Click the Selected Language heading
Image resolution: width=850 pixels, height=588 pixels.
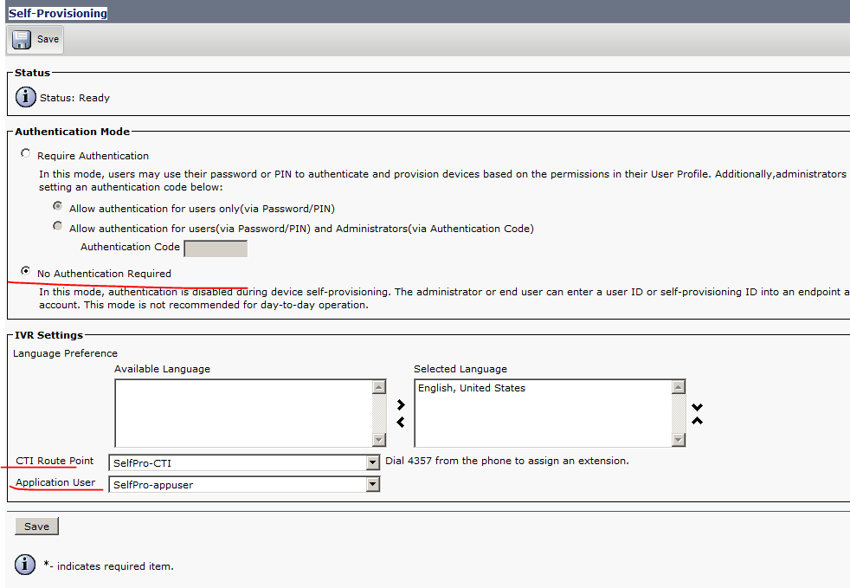coord(460,369)
